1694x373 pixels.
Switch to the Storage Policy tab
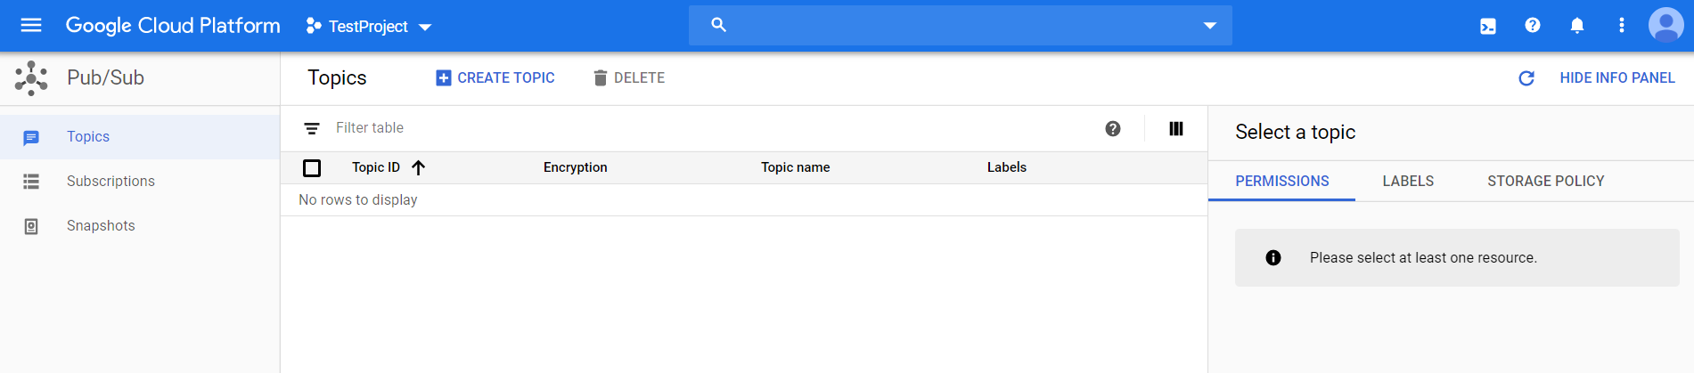[x=1546, y=182]
